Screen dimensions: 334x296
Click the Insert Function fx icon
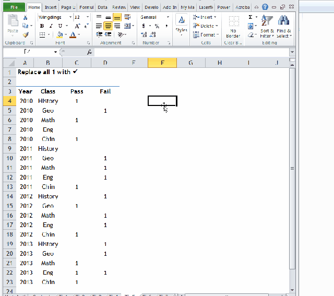point(89,52)
